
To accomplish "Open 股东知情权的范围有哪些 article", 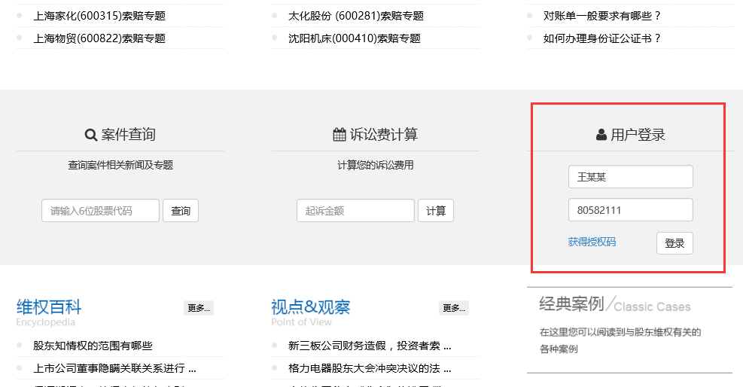I will (93, 346).
